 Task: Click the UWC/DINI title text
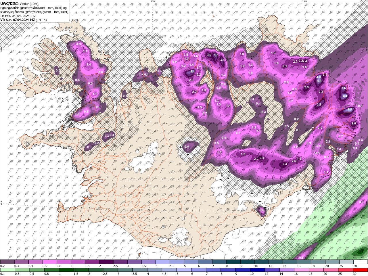pos(9,3)
